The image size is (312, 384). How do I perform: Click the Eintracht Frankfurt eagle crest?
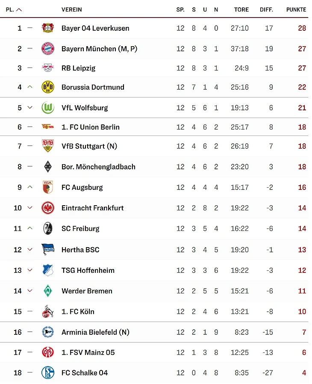pos(48,208)
